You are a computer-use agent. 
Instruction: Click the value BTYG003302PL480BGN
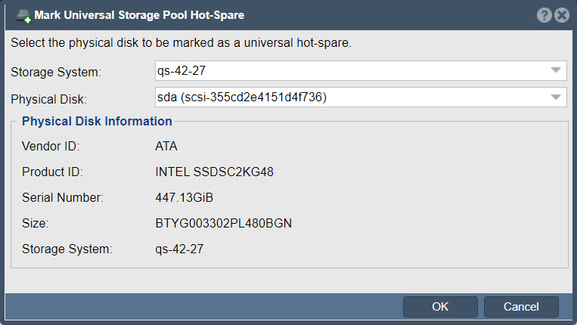223,223
